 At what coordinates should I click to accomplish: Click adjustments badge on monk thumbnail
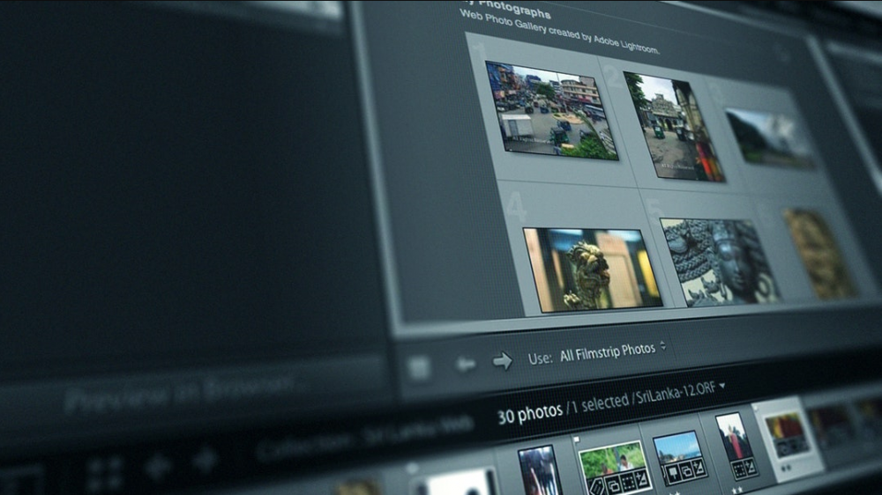pyautogui.click(x=750, y=466)
